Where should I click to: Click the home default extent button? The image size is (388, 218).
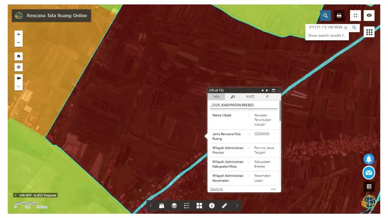[x=19, y=56]
